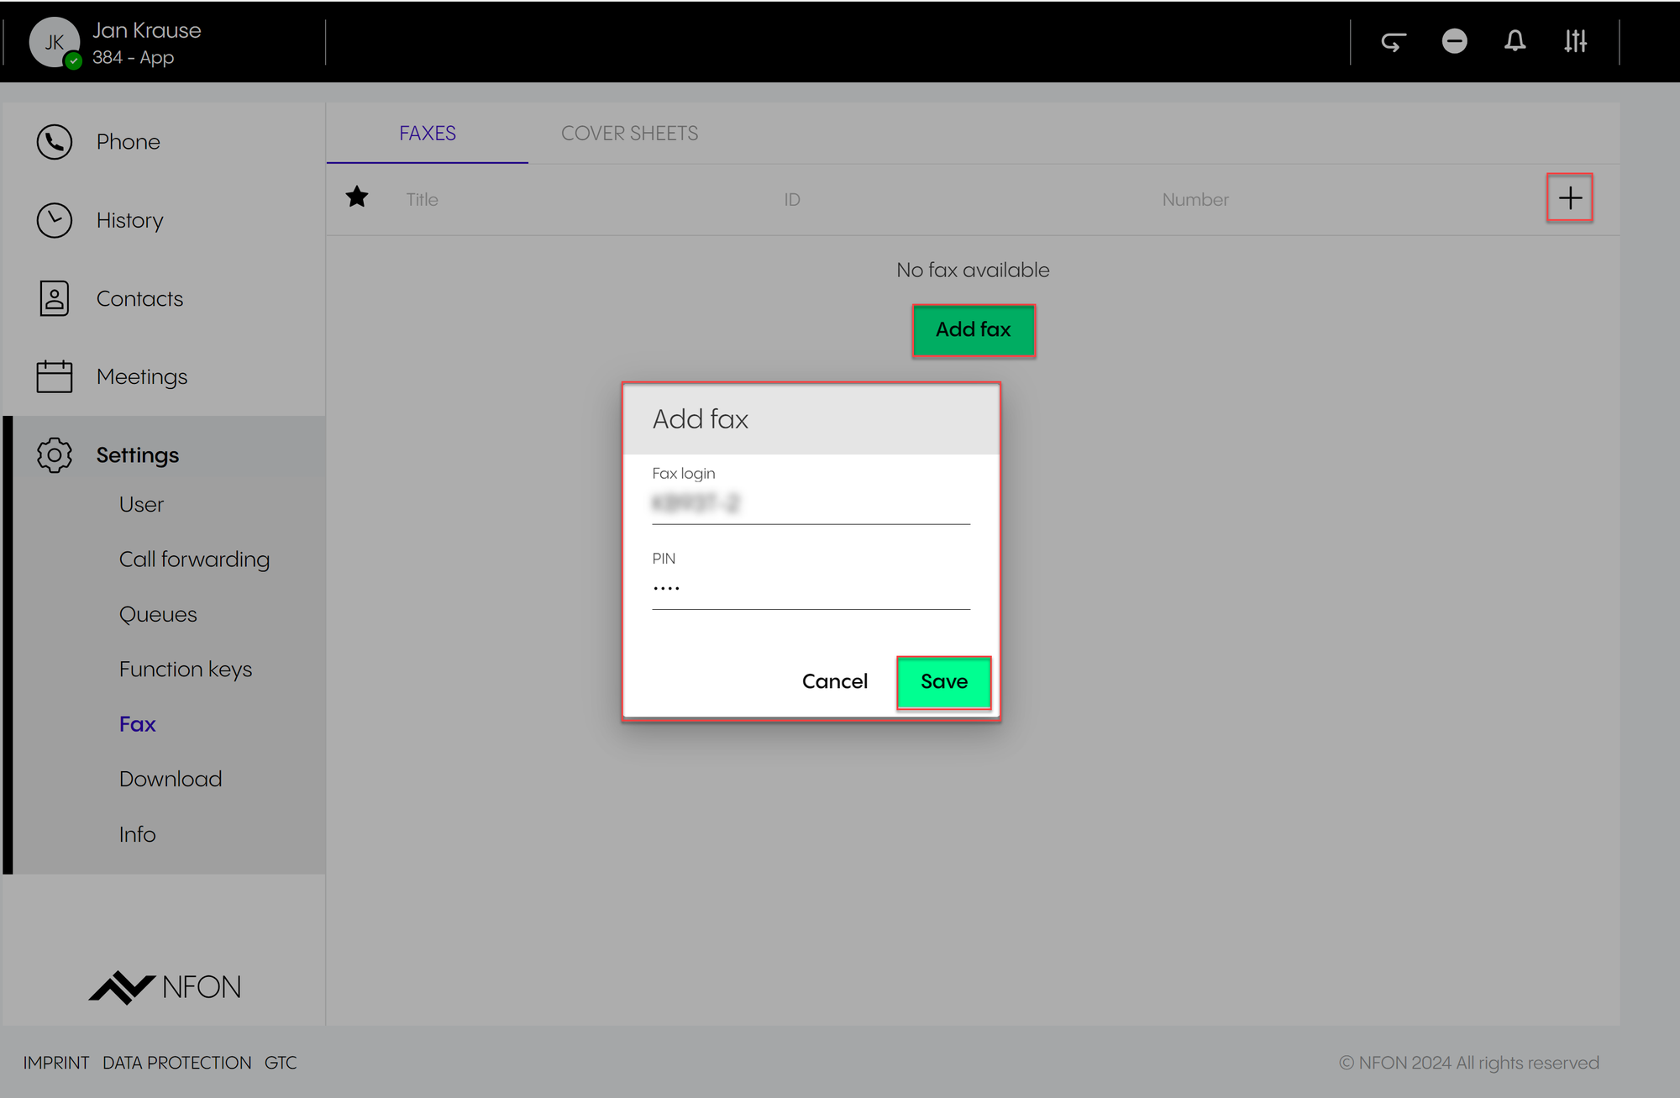Toggle the do-not-disturb minus icon
Screen dimensions: 1680x1098
tap(1454, 41)
